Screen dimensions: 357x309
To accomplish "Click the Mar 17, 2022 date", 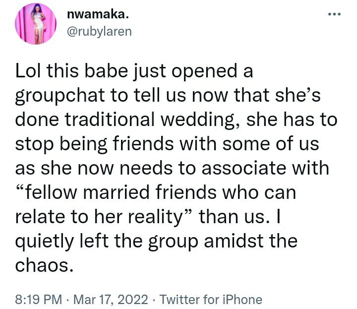I will tap(111, 300).
